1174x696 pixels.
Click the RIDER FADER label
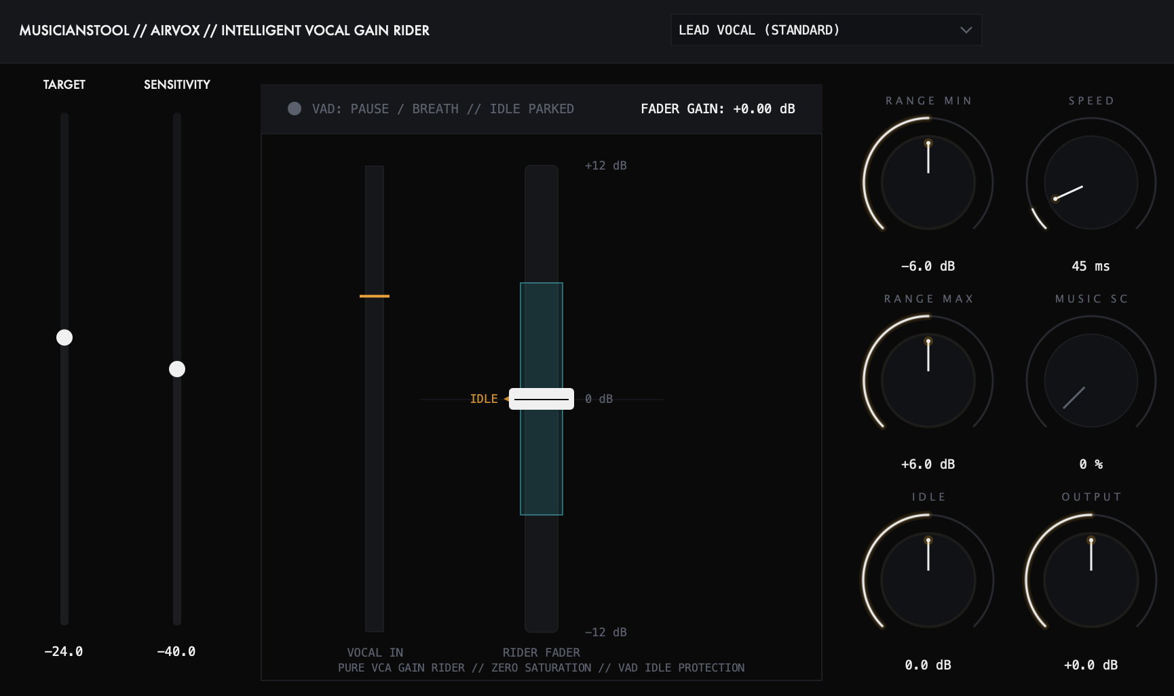coord(542,653)
